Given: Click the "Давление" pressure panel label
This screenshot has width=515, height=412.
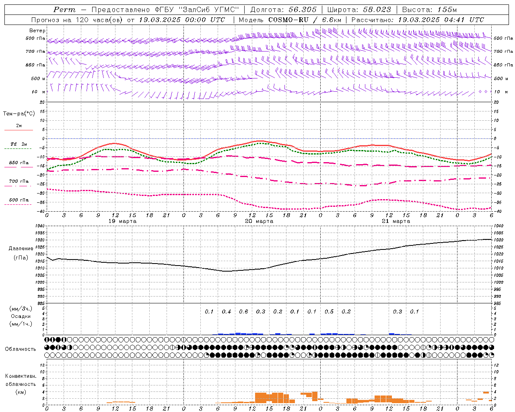Looking at the screenshot, I should tap(21, 249).
